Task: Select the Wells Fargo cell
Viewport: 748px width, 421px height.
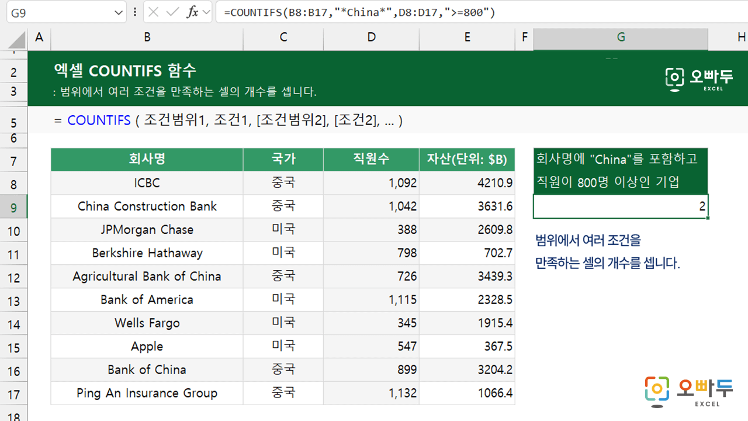Action: tap(147, 323)
